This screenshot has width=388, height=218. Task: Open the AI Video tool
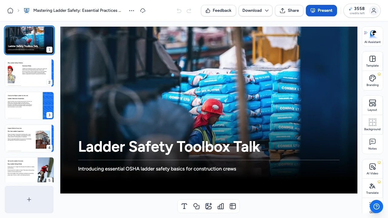pyautogui.click(x=373, y=169)
